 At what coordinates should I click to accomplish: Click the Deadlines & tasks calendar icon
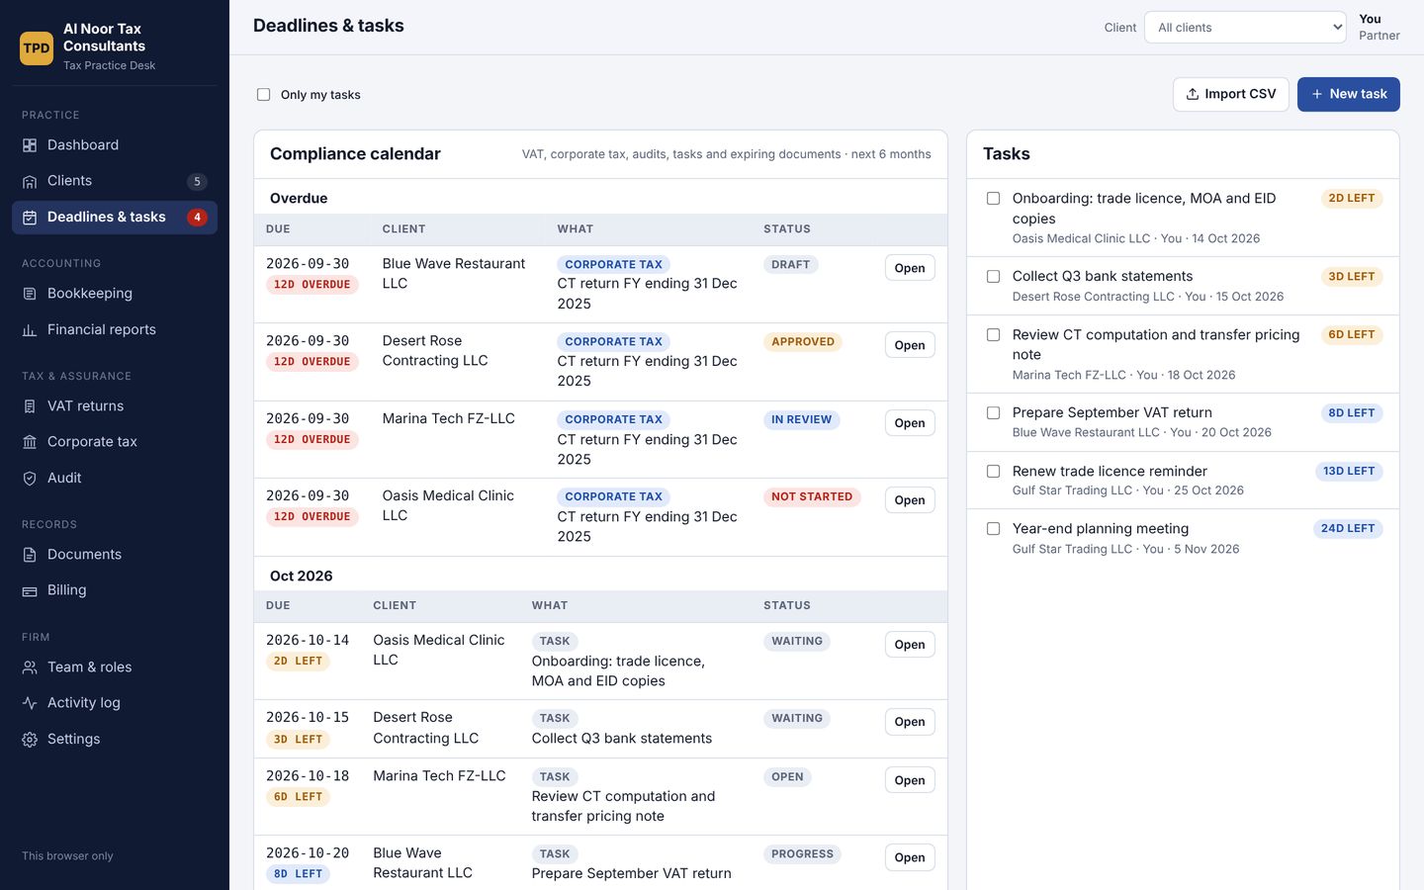30,218
